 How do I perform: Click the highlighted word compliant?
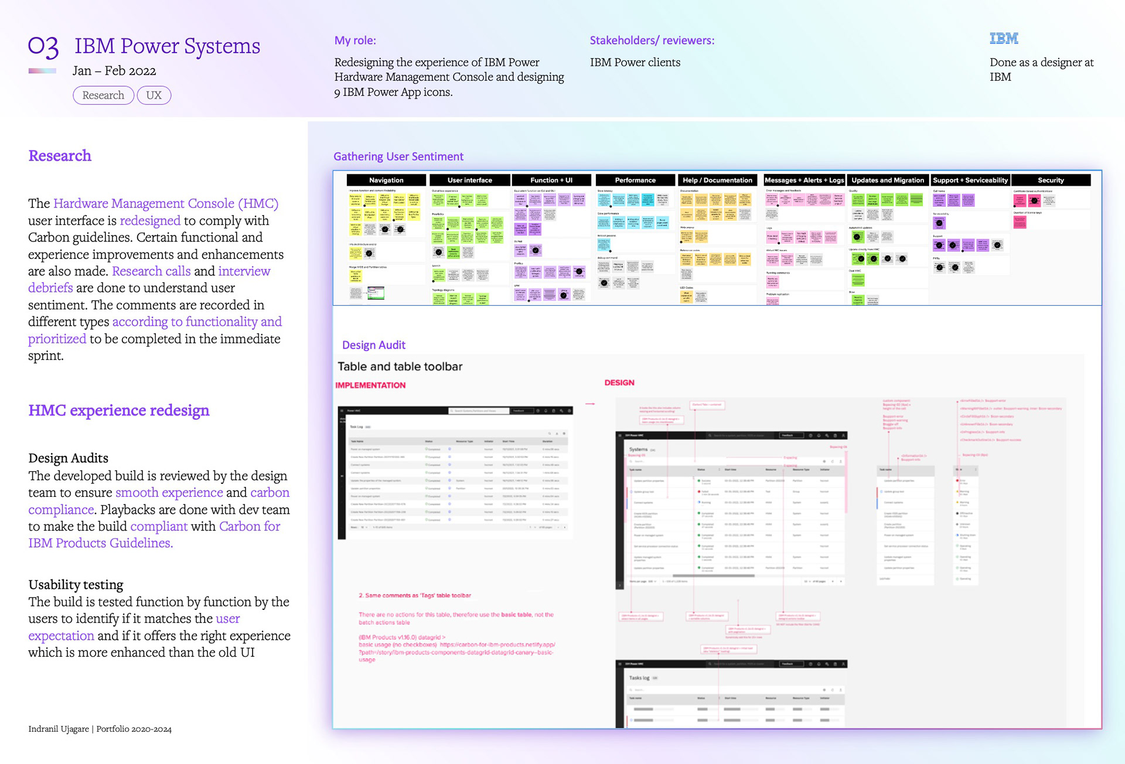pyautogui.click(x=159, y=526)
